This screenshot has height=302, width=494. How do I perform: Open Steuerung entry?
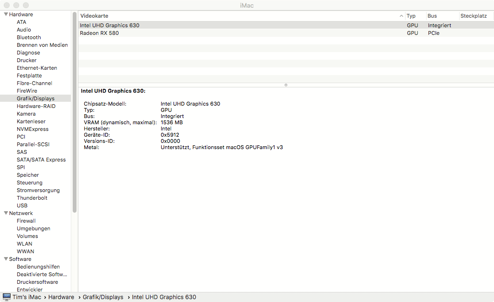(x=29, y=183)
